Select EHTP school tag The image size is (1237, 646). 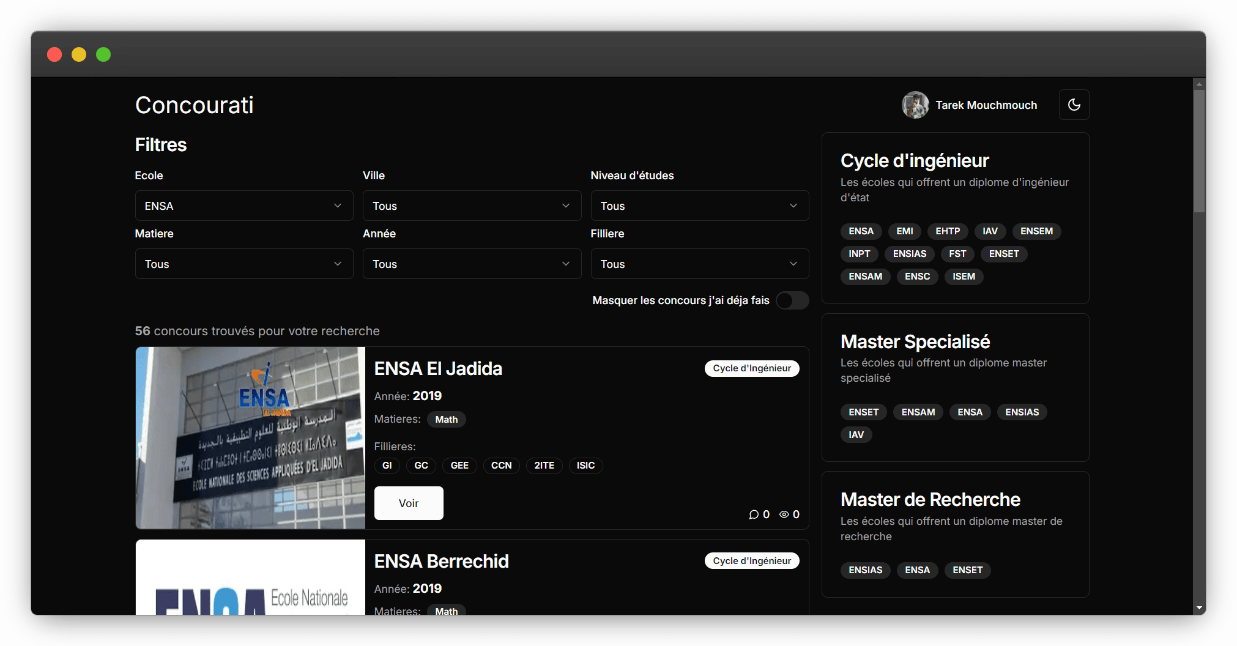tap(948, 231)
